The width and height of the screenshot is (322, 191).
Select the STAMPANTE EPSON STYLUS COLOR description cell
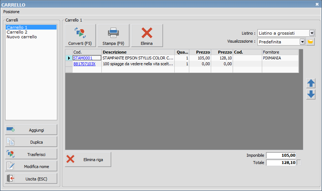138,58
